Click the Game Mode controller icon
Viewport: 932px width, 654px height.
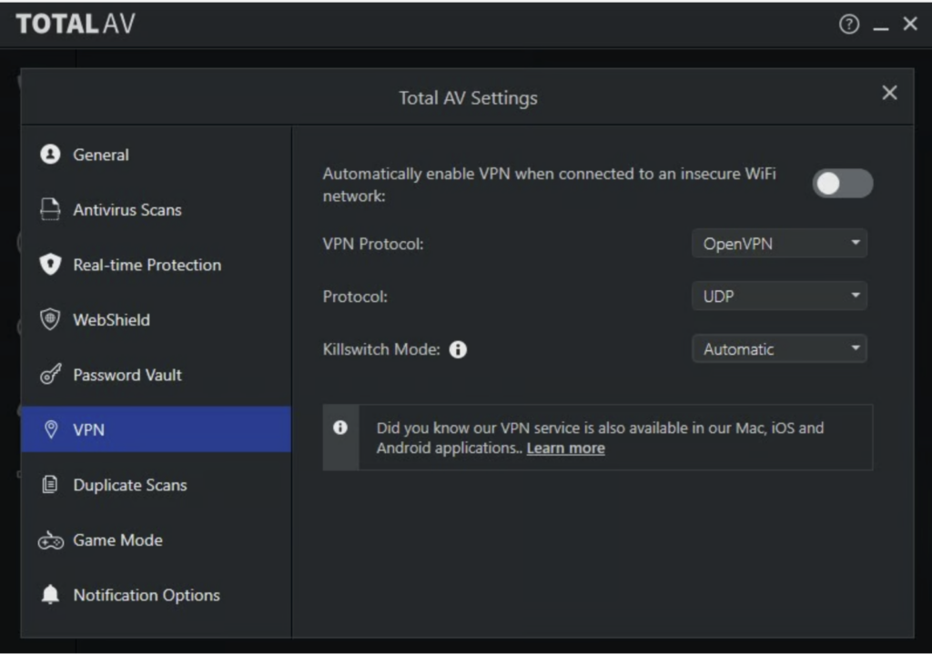51,540
